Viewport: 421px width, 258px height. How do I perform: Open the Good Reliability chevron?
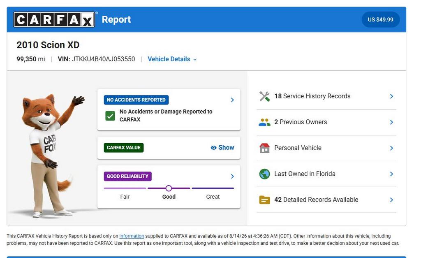tap(232, 176)
